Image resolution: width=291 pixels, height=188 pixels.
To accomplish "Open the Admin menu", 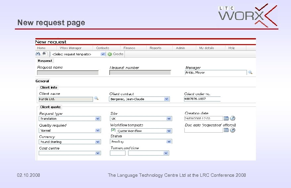I will click(x=180, y=48).
